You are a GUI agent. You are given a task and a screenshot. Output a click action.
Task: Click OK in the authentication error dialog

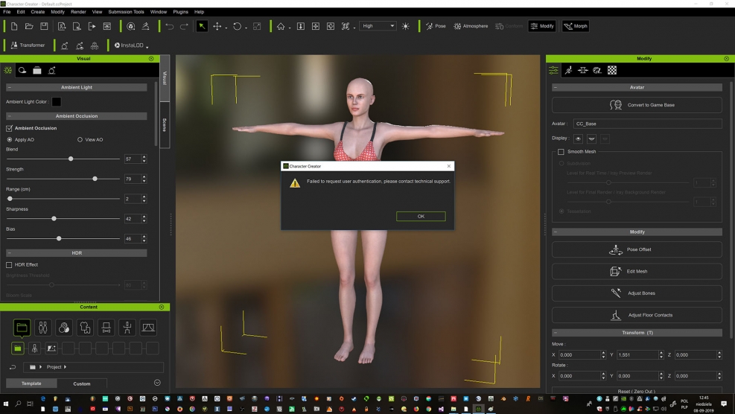pyautogui.click(x=421, y=217)
